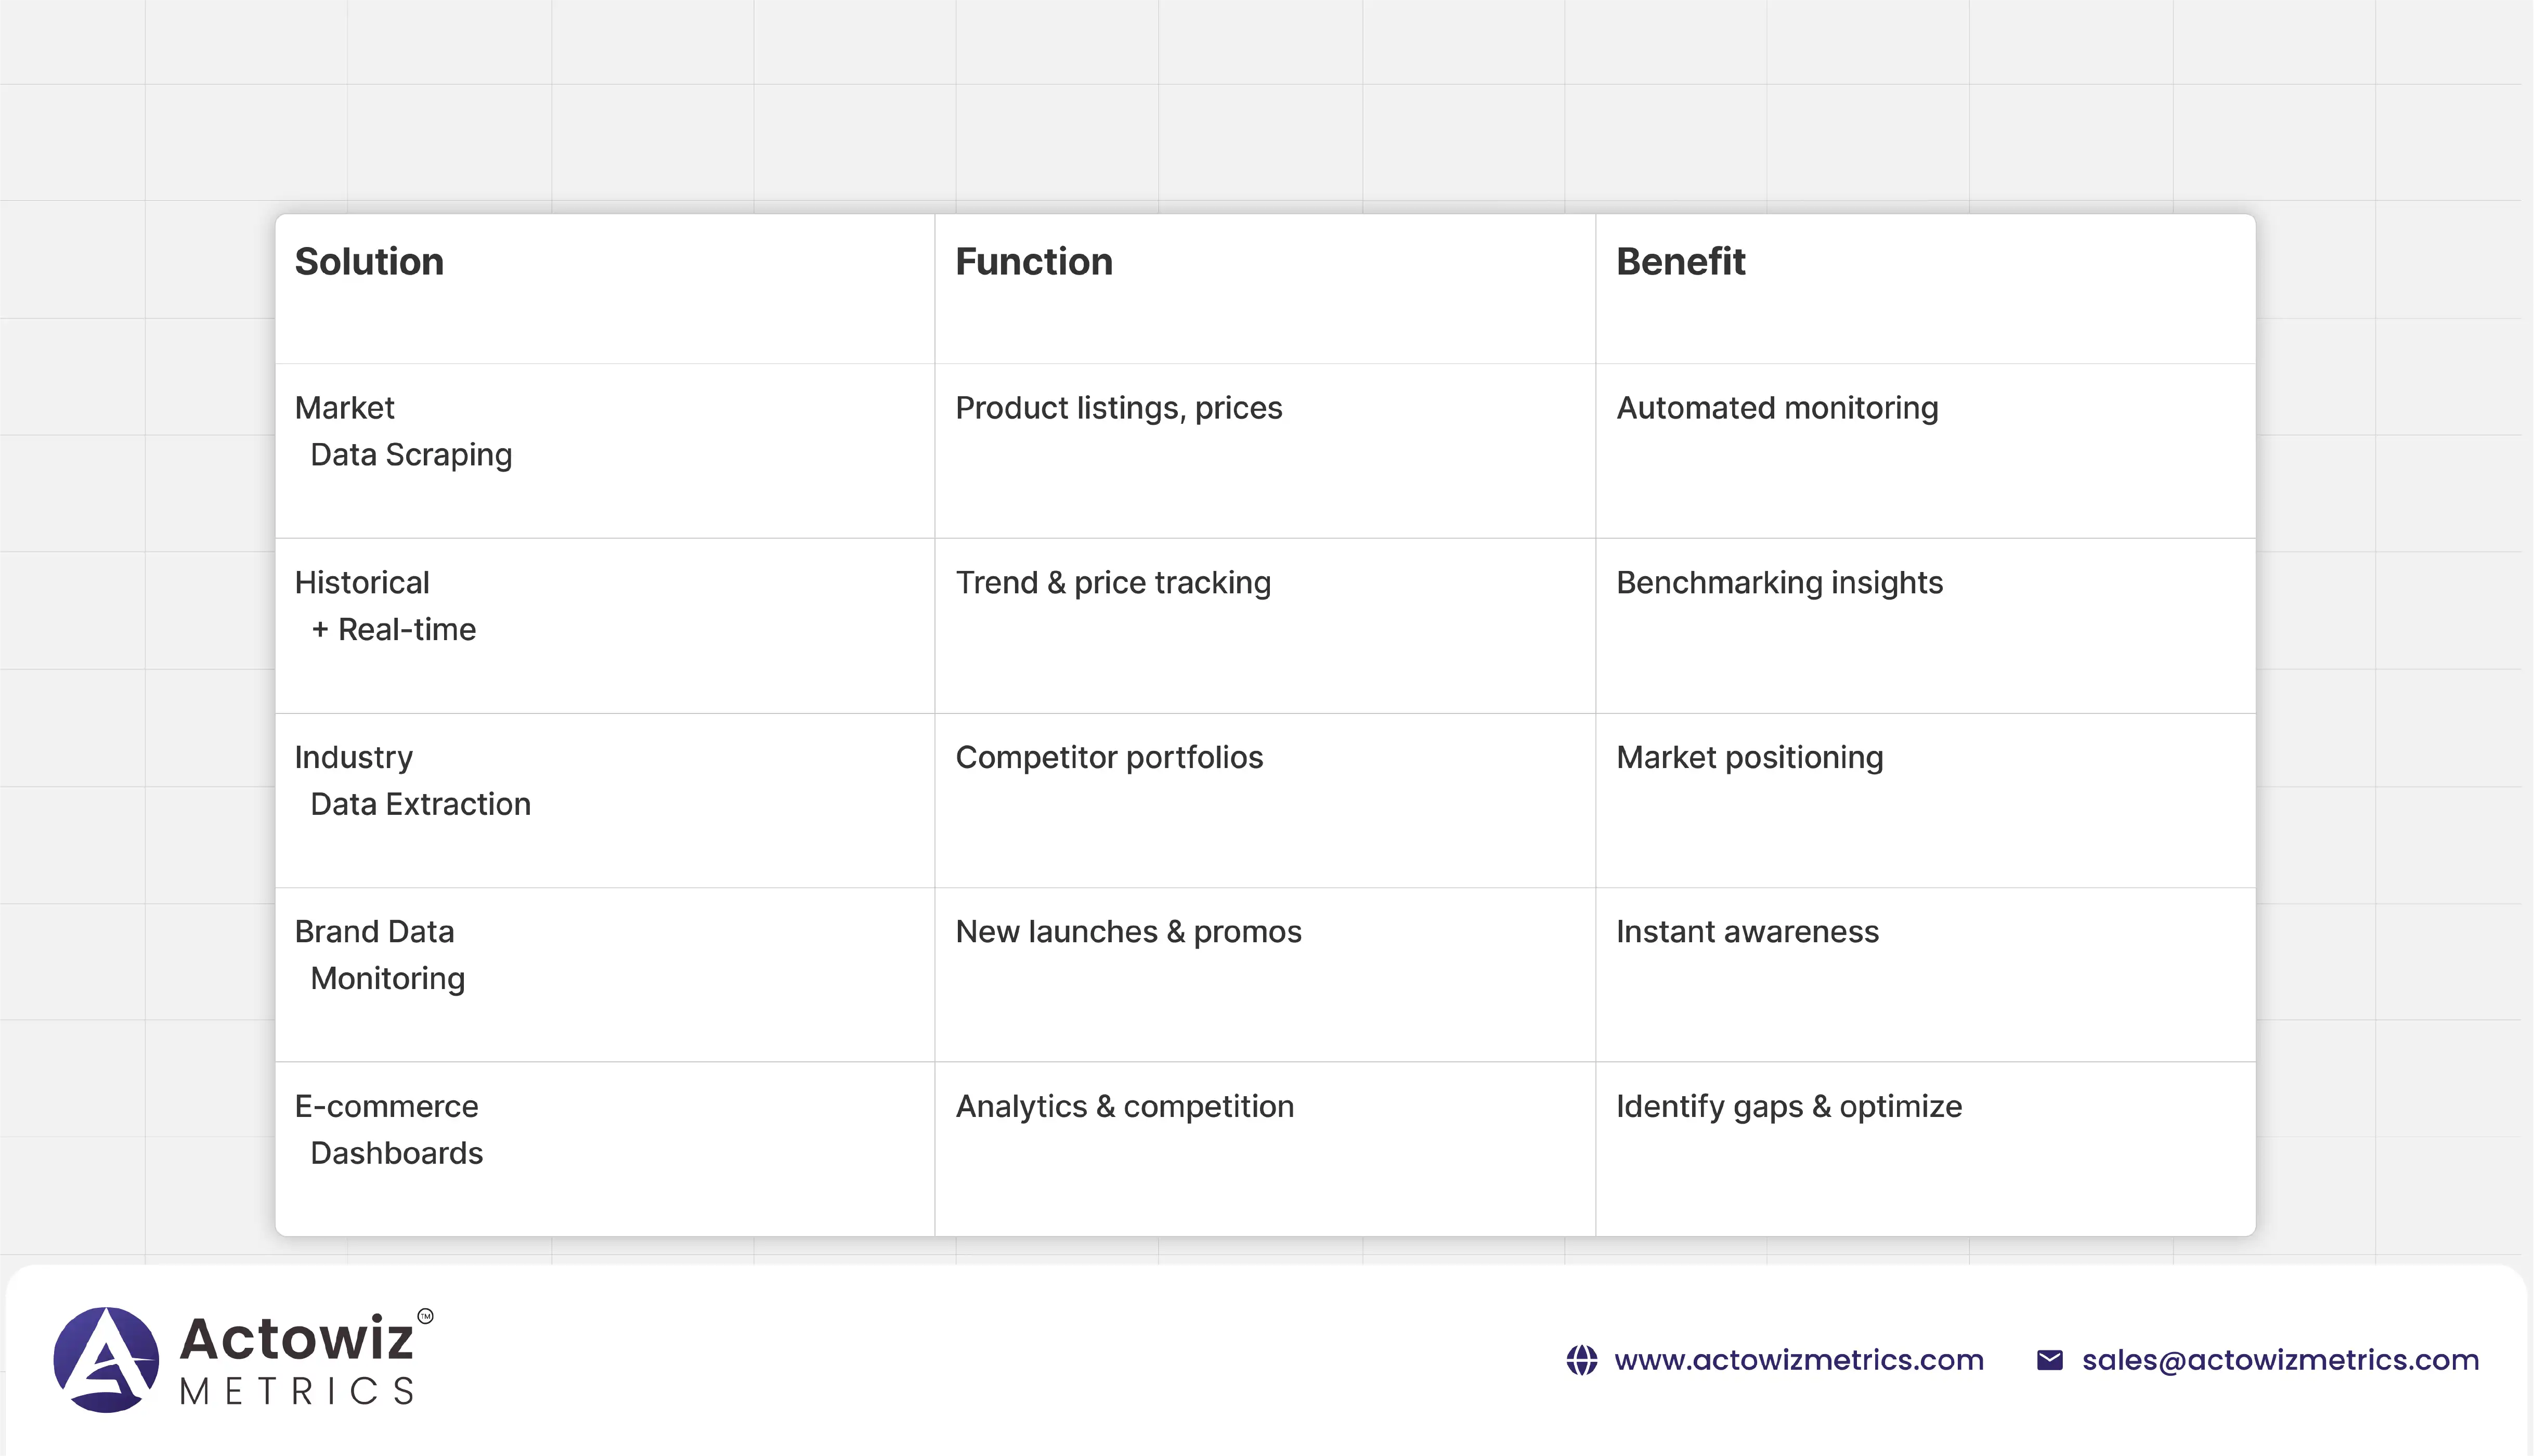
Task: Select the Identify gaps & optimize cell
Action: coord(1788,1107)
